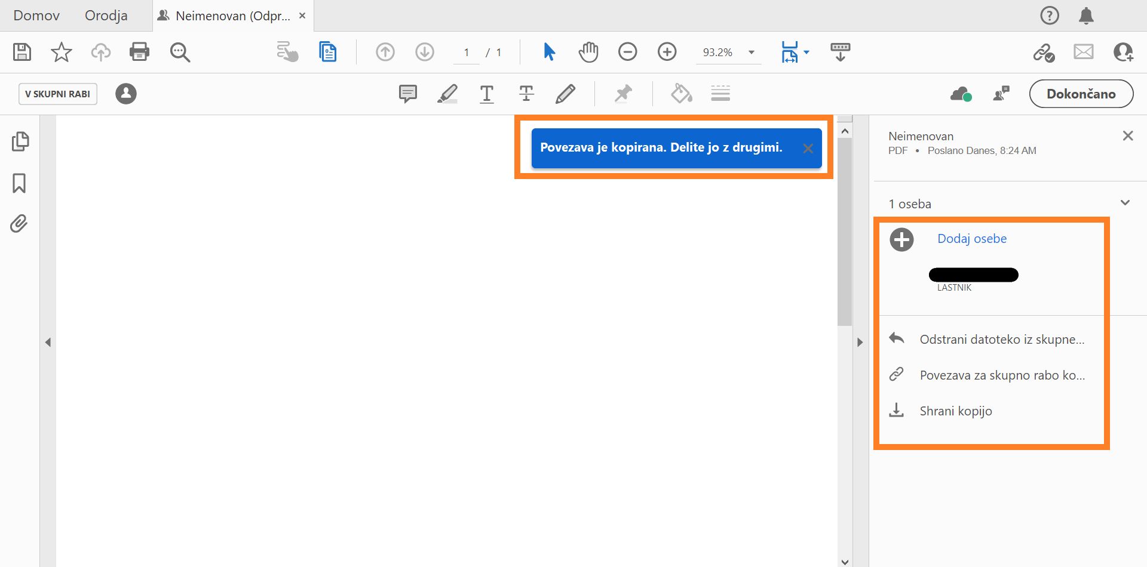Select the pencil drawing tool
The height and width of the screenshot is (567, 1147).
(x=565, y=94)
